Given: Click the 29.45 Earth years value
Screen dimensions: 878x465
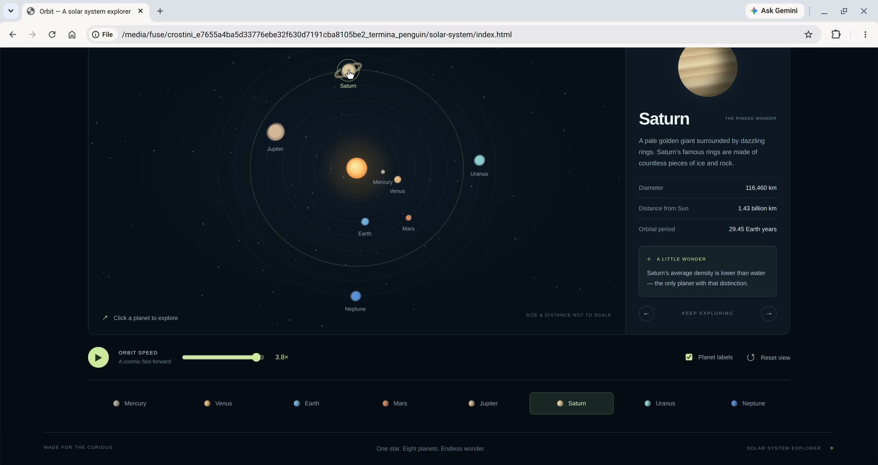Looking at the screenshot, I should point(753,229).
